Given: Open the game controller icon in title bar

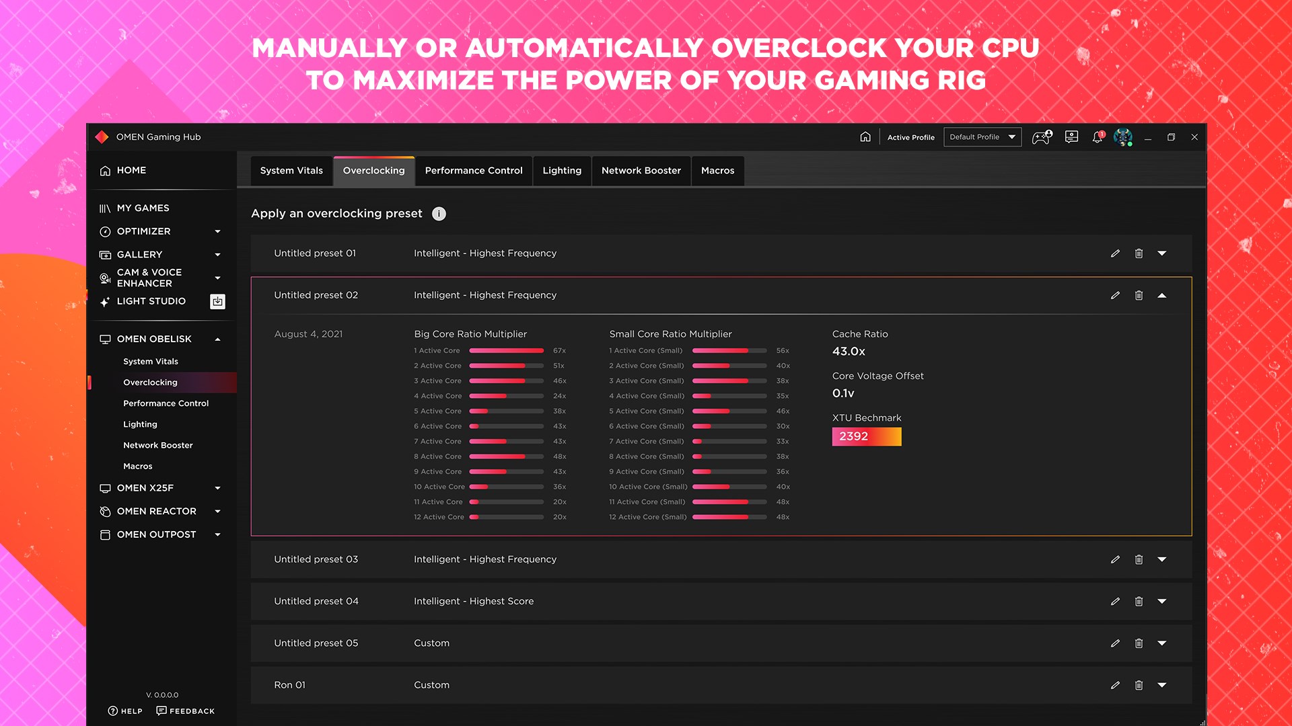Looking at the screenshot, I should tap(1042, 137).
